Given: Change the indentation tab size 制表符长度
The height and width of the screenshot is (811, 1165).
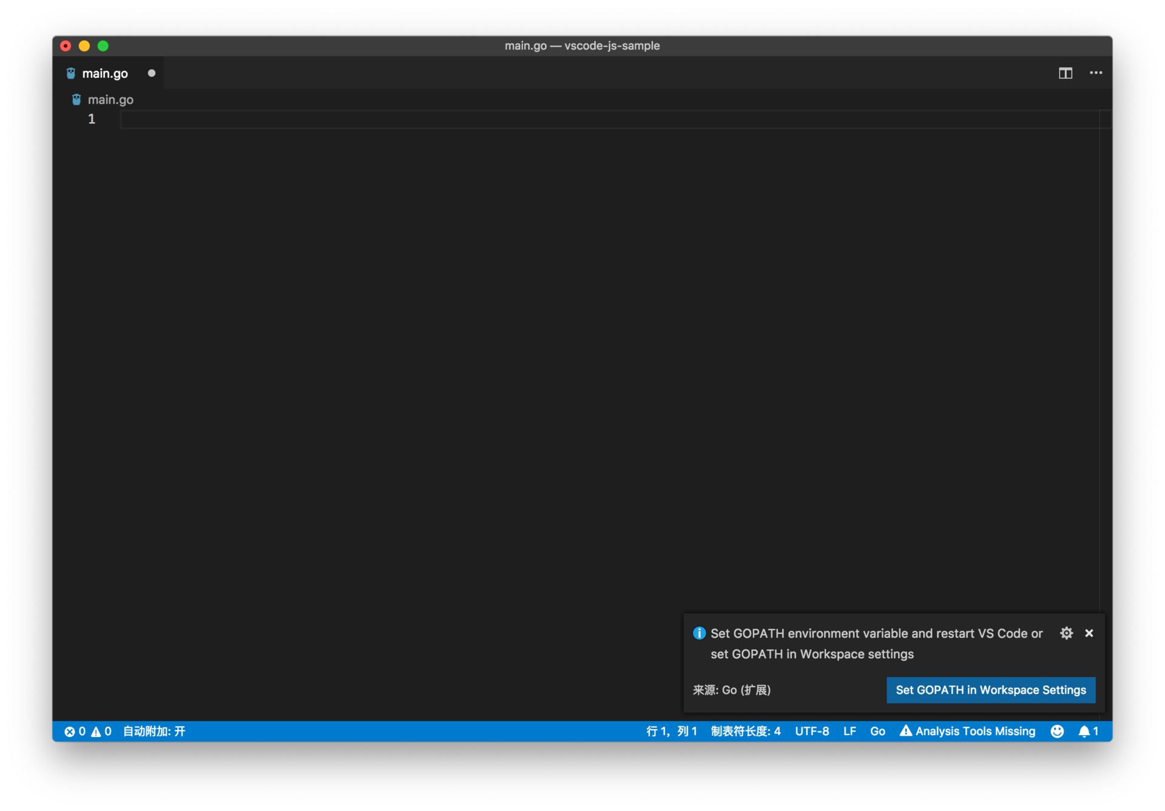Looking at the screenshot, I should pyautogui.click(x=746, y=732).
